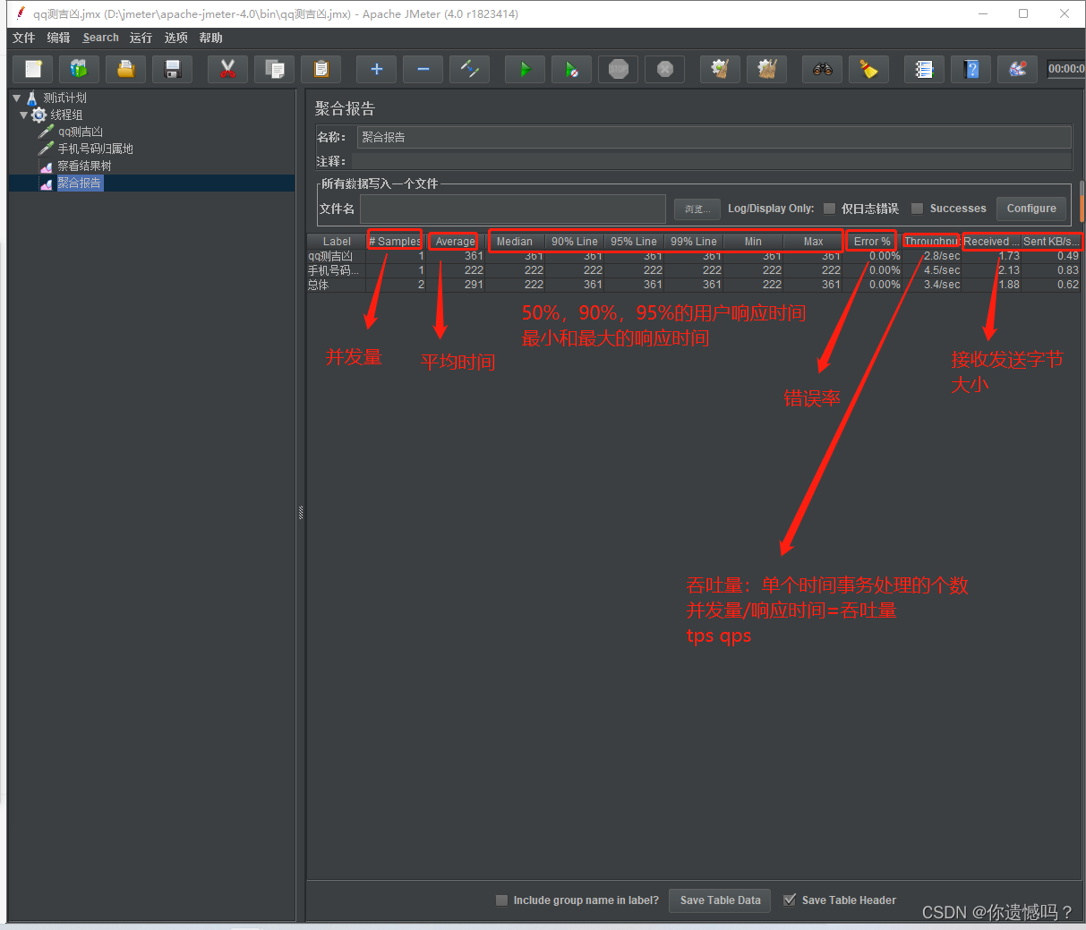The height and width of the screenshot is (930, 1086).
Task: Toggle the Successes checkbox
Action: click(x=917, y=209)
